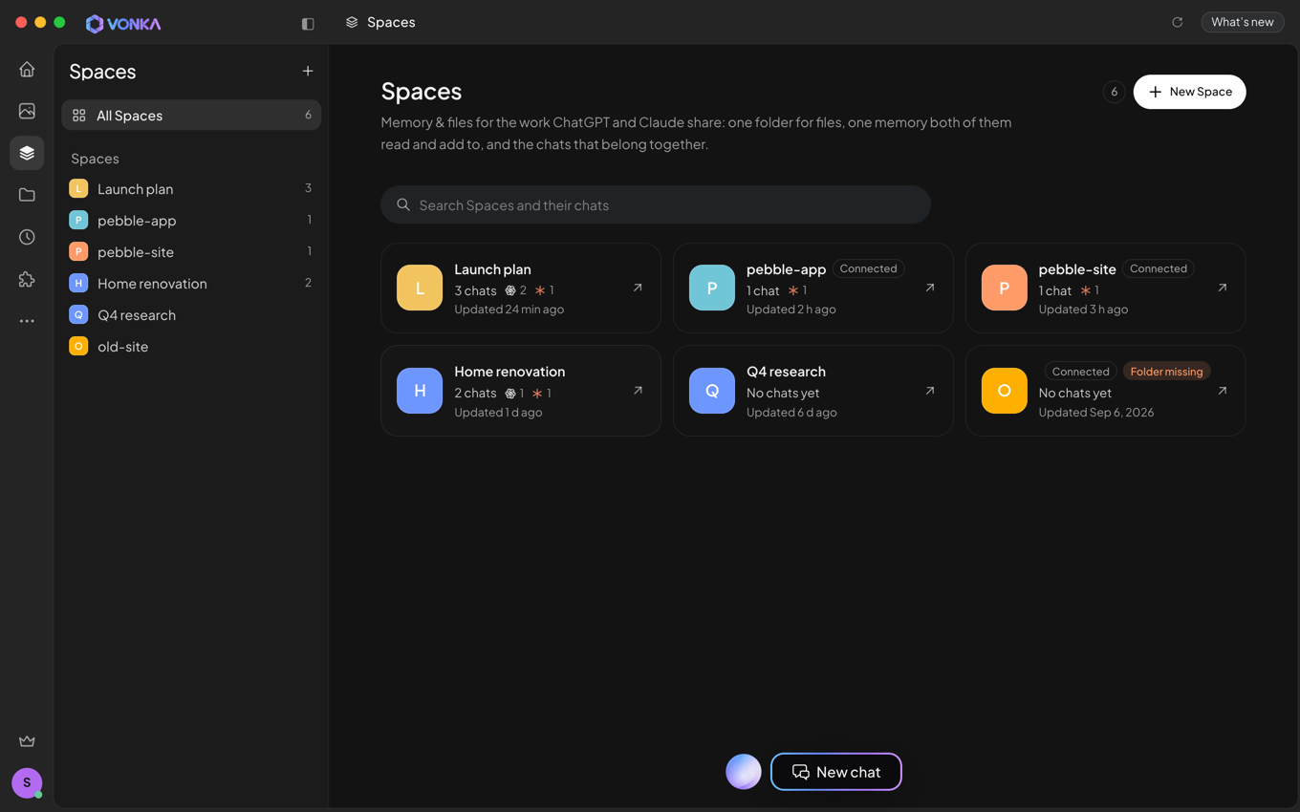Open the puzzle-piece extensions icon

tap(27, 279)
